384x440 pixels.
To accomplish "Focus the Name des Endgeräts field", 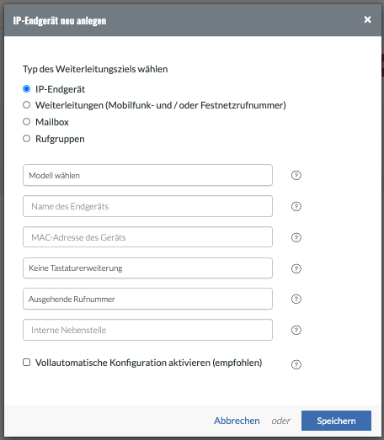I will (147, 206).
